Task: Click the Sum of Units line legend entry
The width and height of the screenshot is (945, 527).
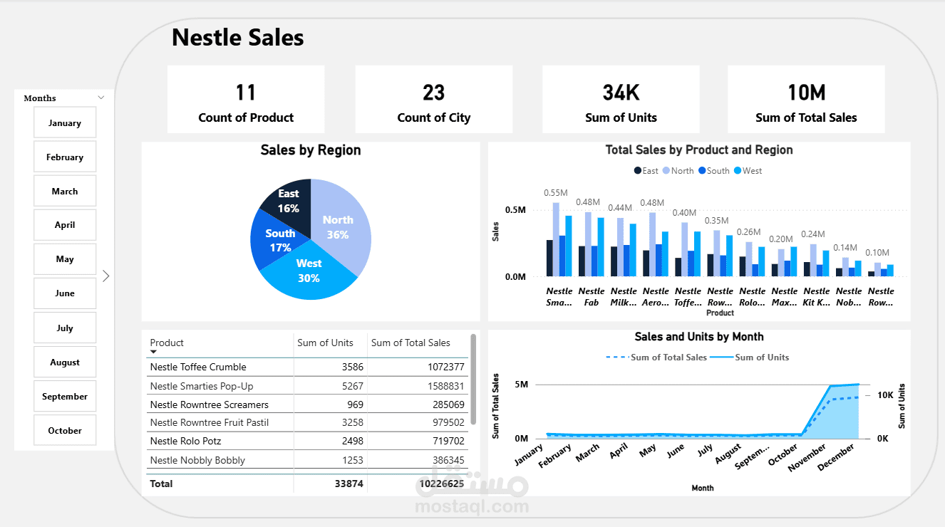Action: (x=749, y=358)
